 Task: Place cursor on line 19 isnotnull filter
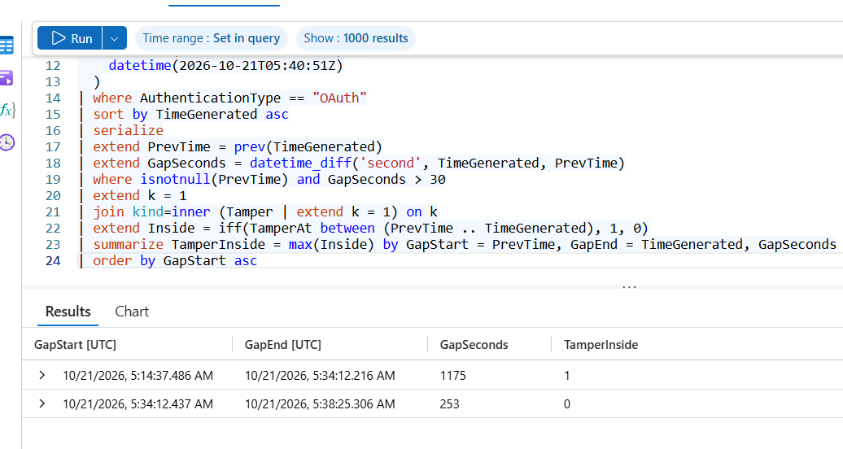pos(269,179)
